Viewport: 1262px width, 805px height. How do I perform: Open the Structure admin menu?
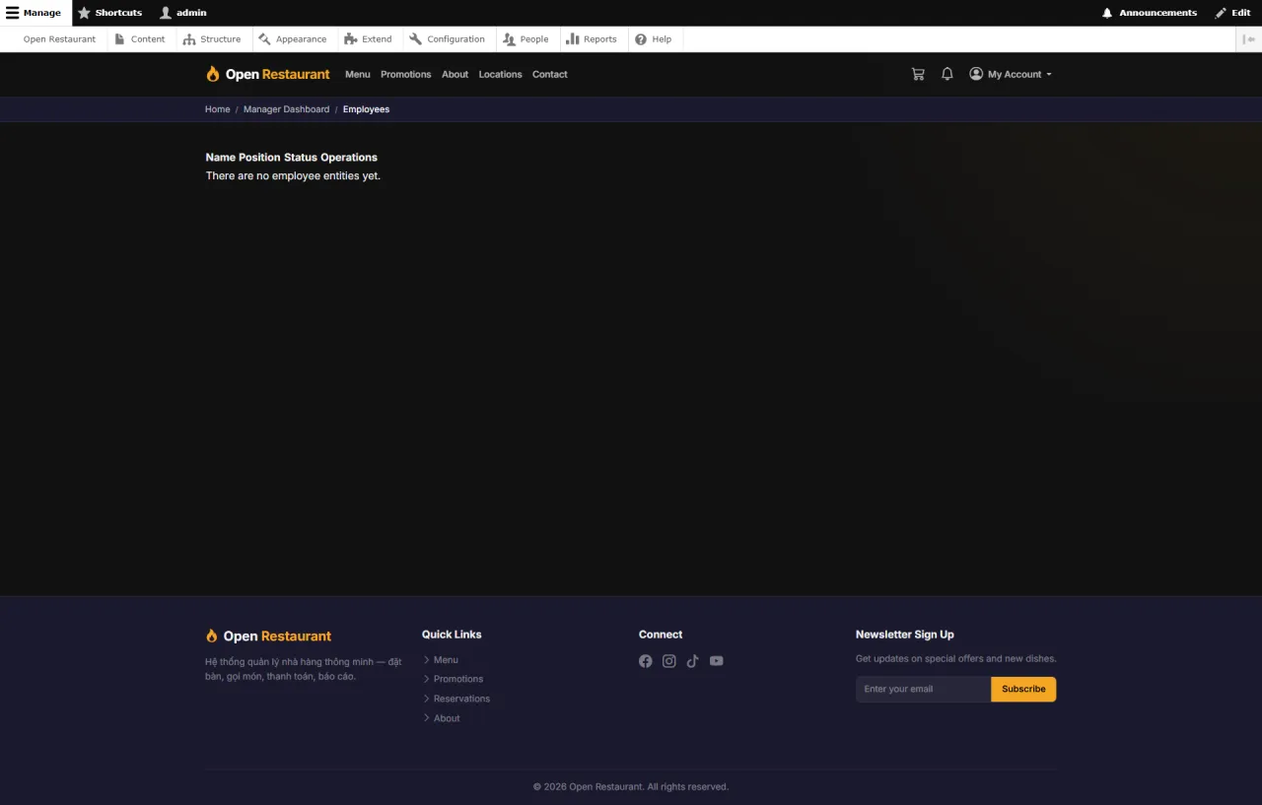212,39
